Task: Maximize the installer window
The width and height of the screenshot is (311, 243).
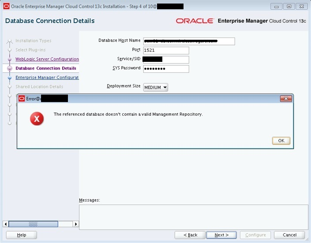Action: click(x=289, y=7)
